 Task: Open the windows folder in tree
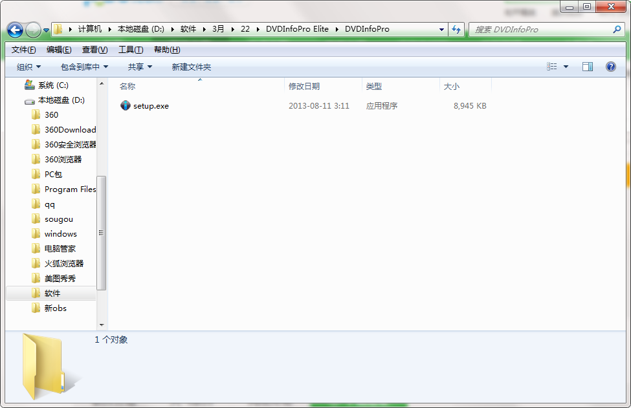click(60, 234)
